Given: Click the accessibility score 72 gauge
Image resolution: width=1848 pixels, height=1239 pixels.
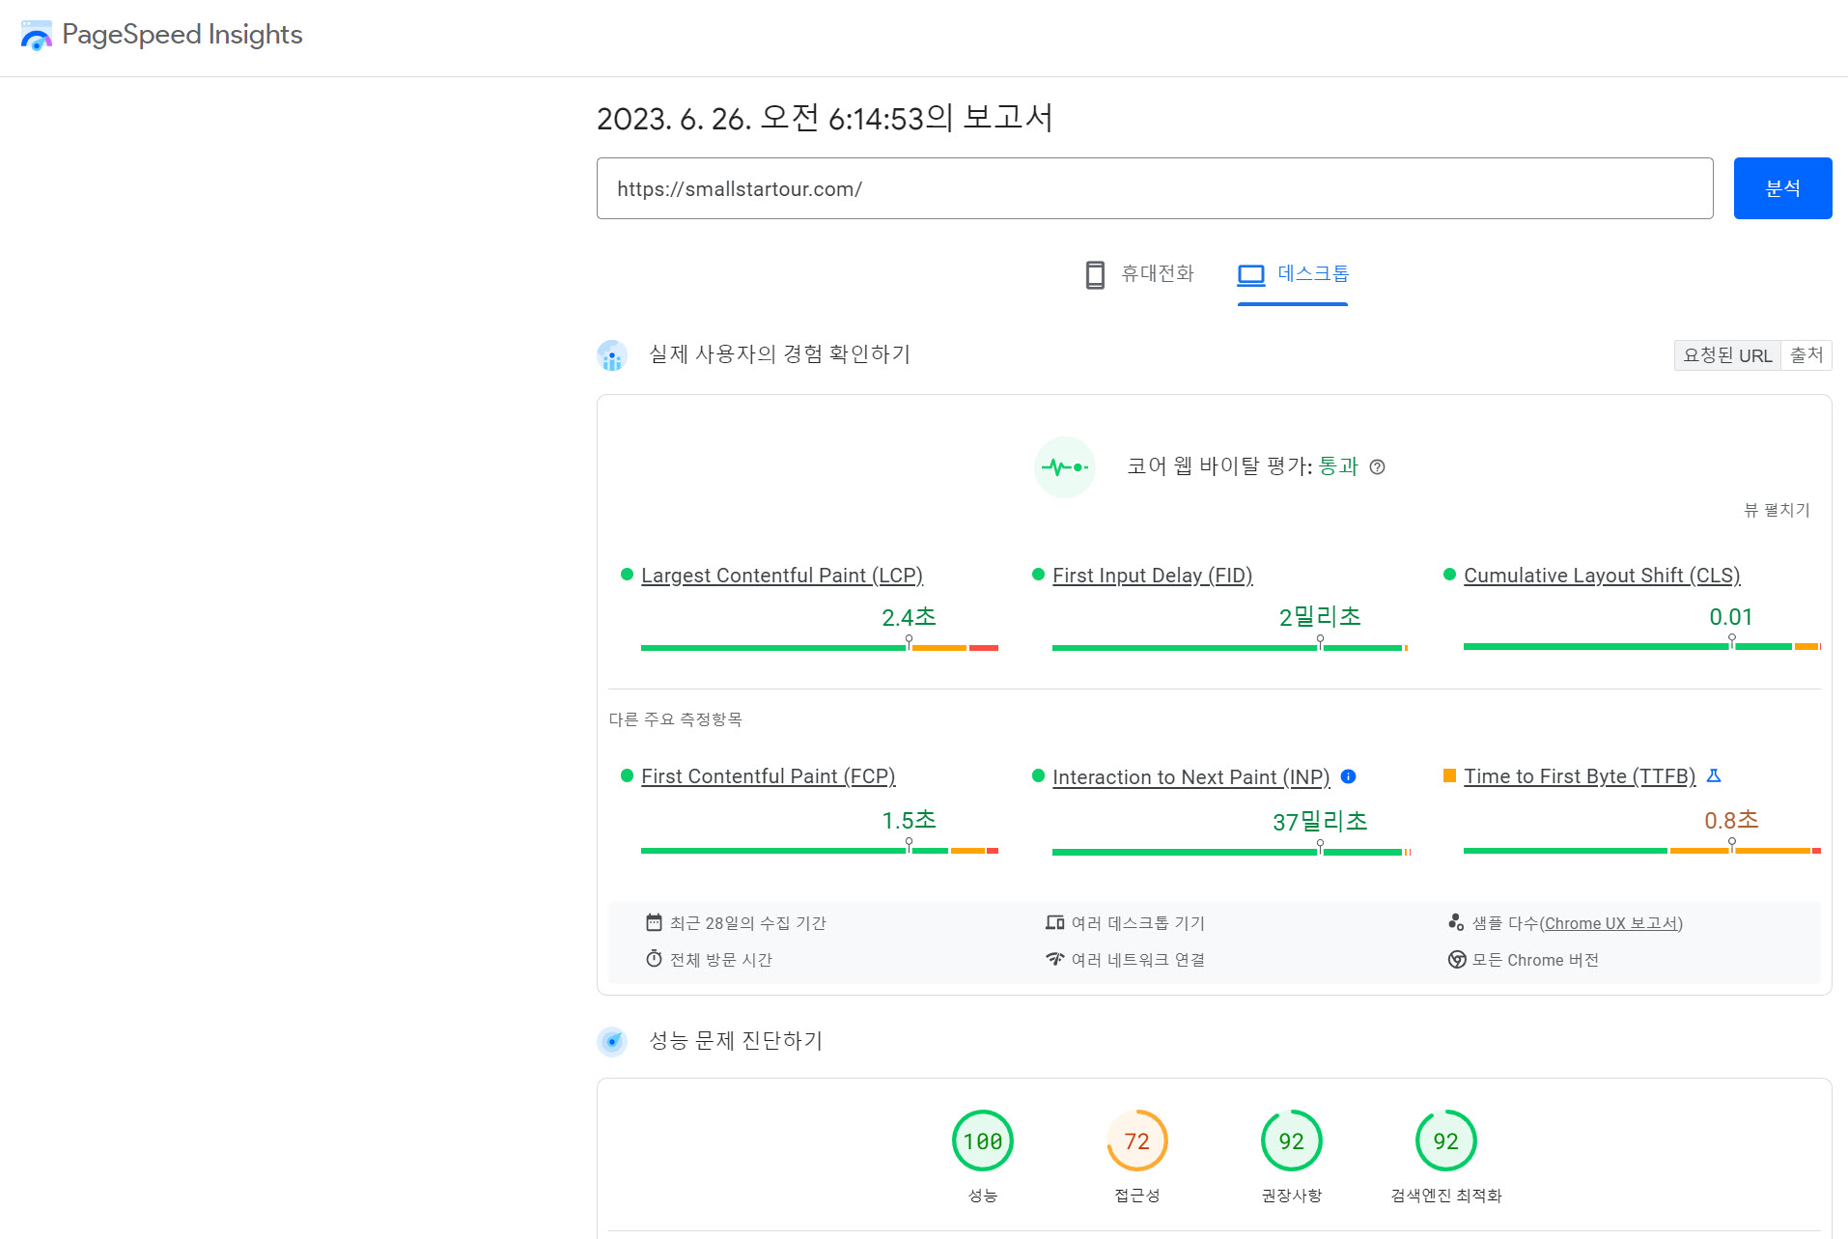Looking at the screenshot, I should (1137, 1140).
